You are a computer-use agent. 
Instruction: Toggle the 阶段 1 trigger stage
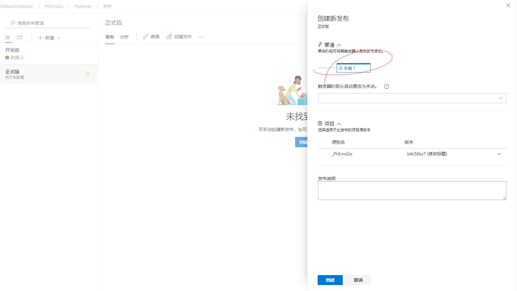pos(353,68)
